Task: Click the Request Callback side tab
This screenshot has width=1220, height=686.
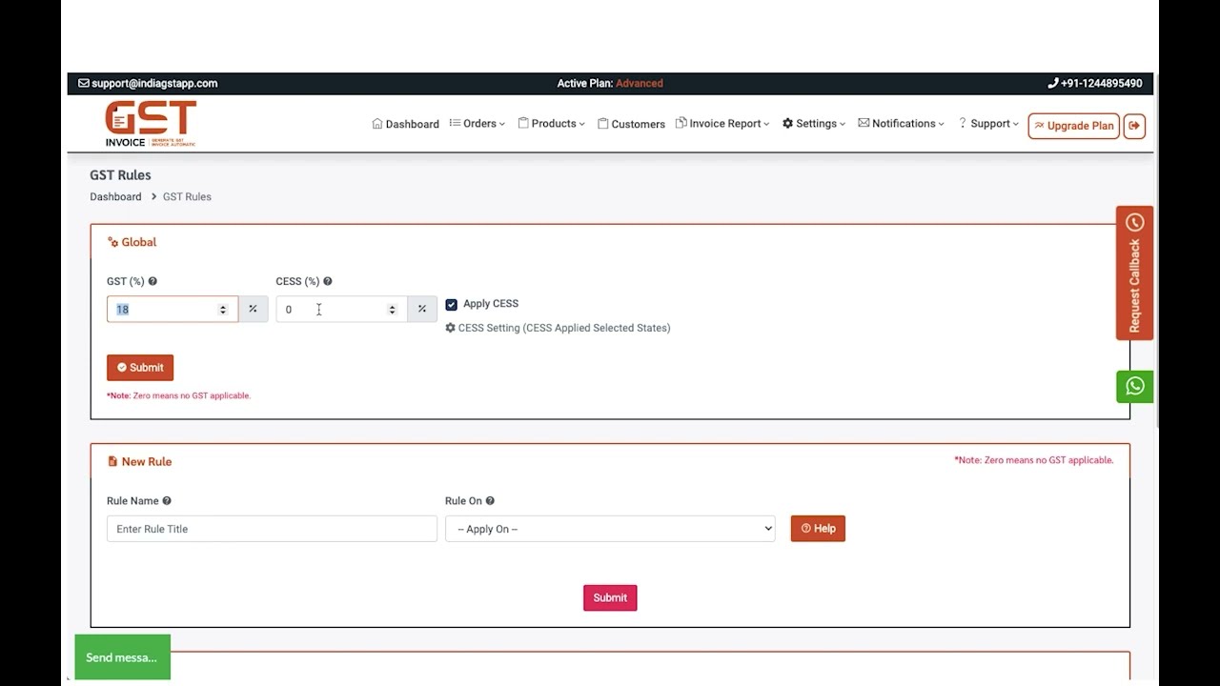Action: 1134,272
